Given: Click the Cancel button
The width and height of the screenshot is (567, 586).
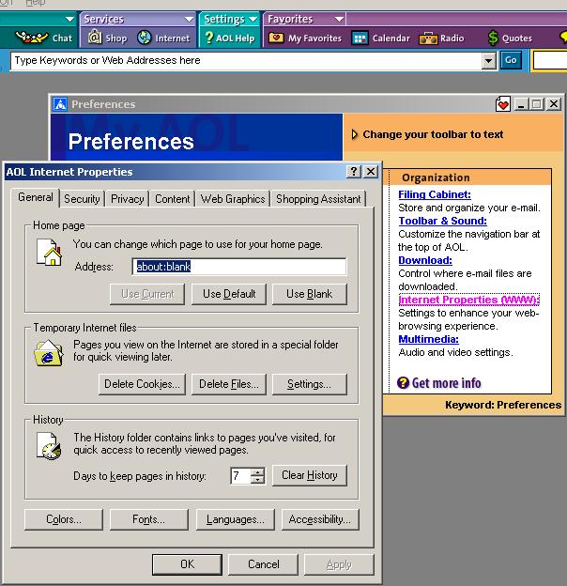Looking at the screenshot, I should pyautogui.click(x=264, y=564).
